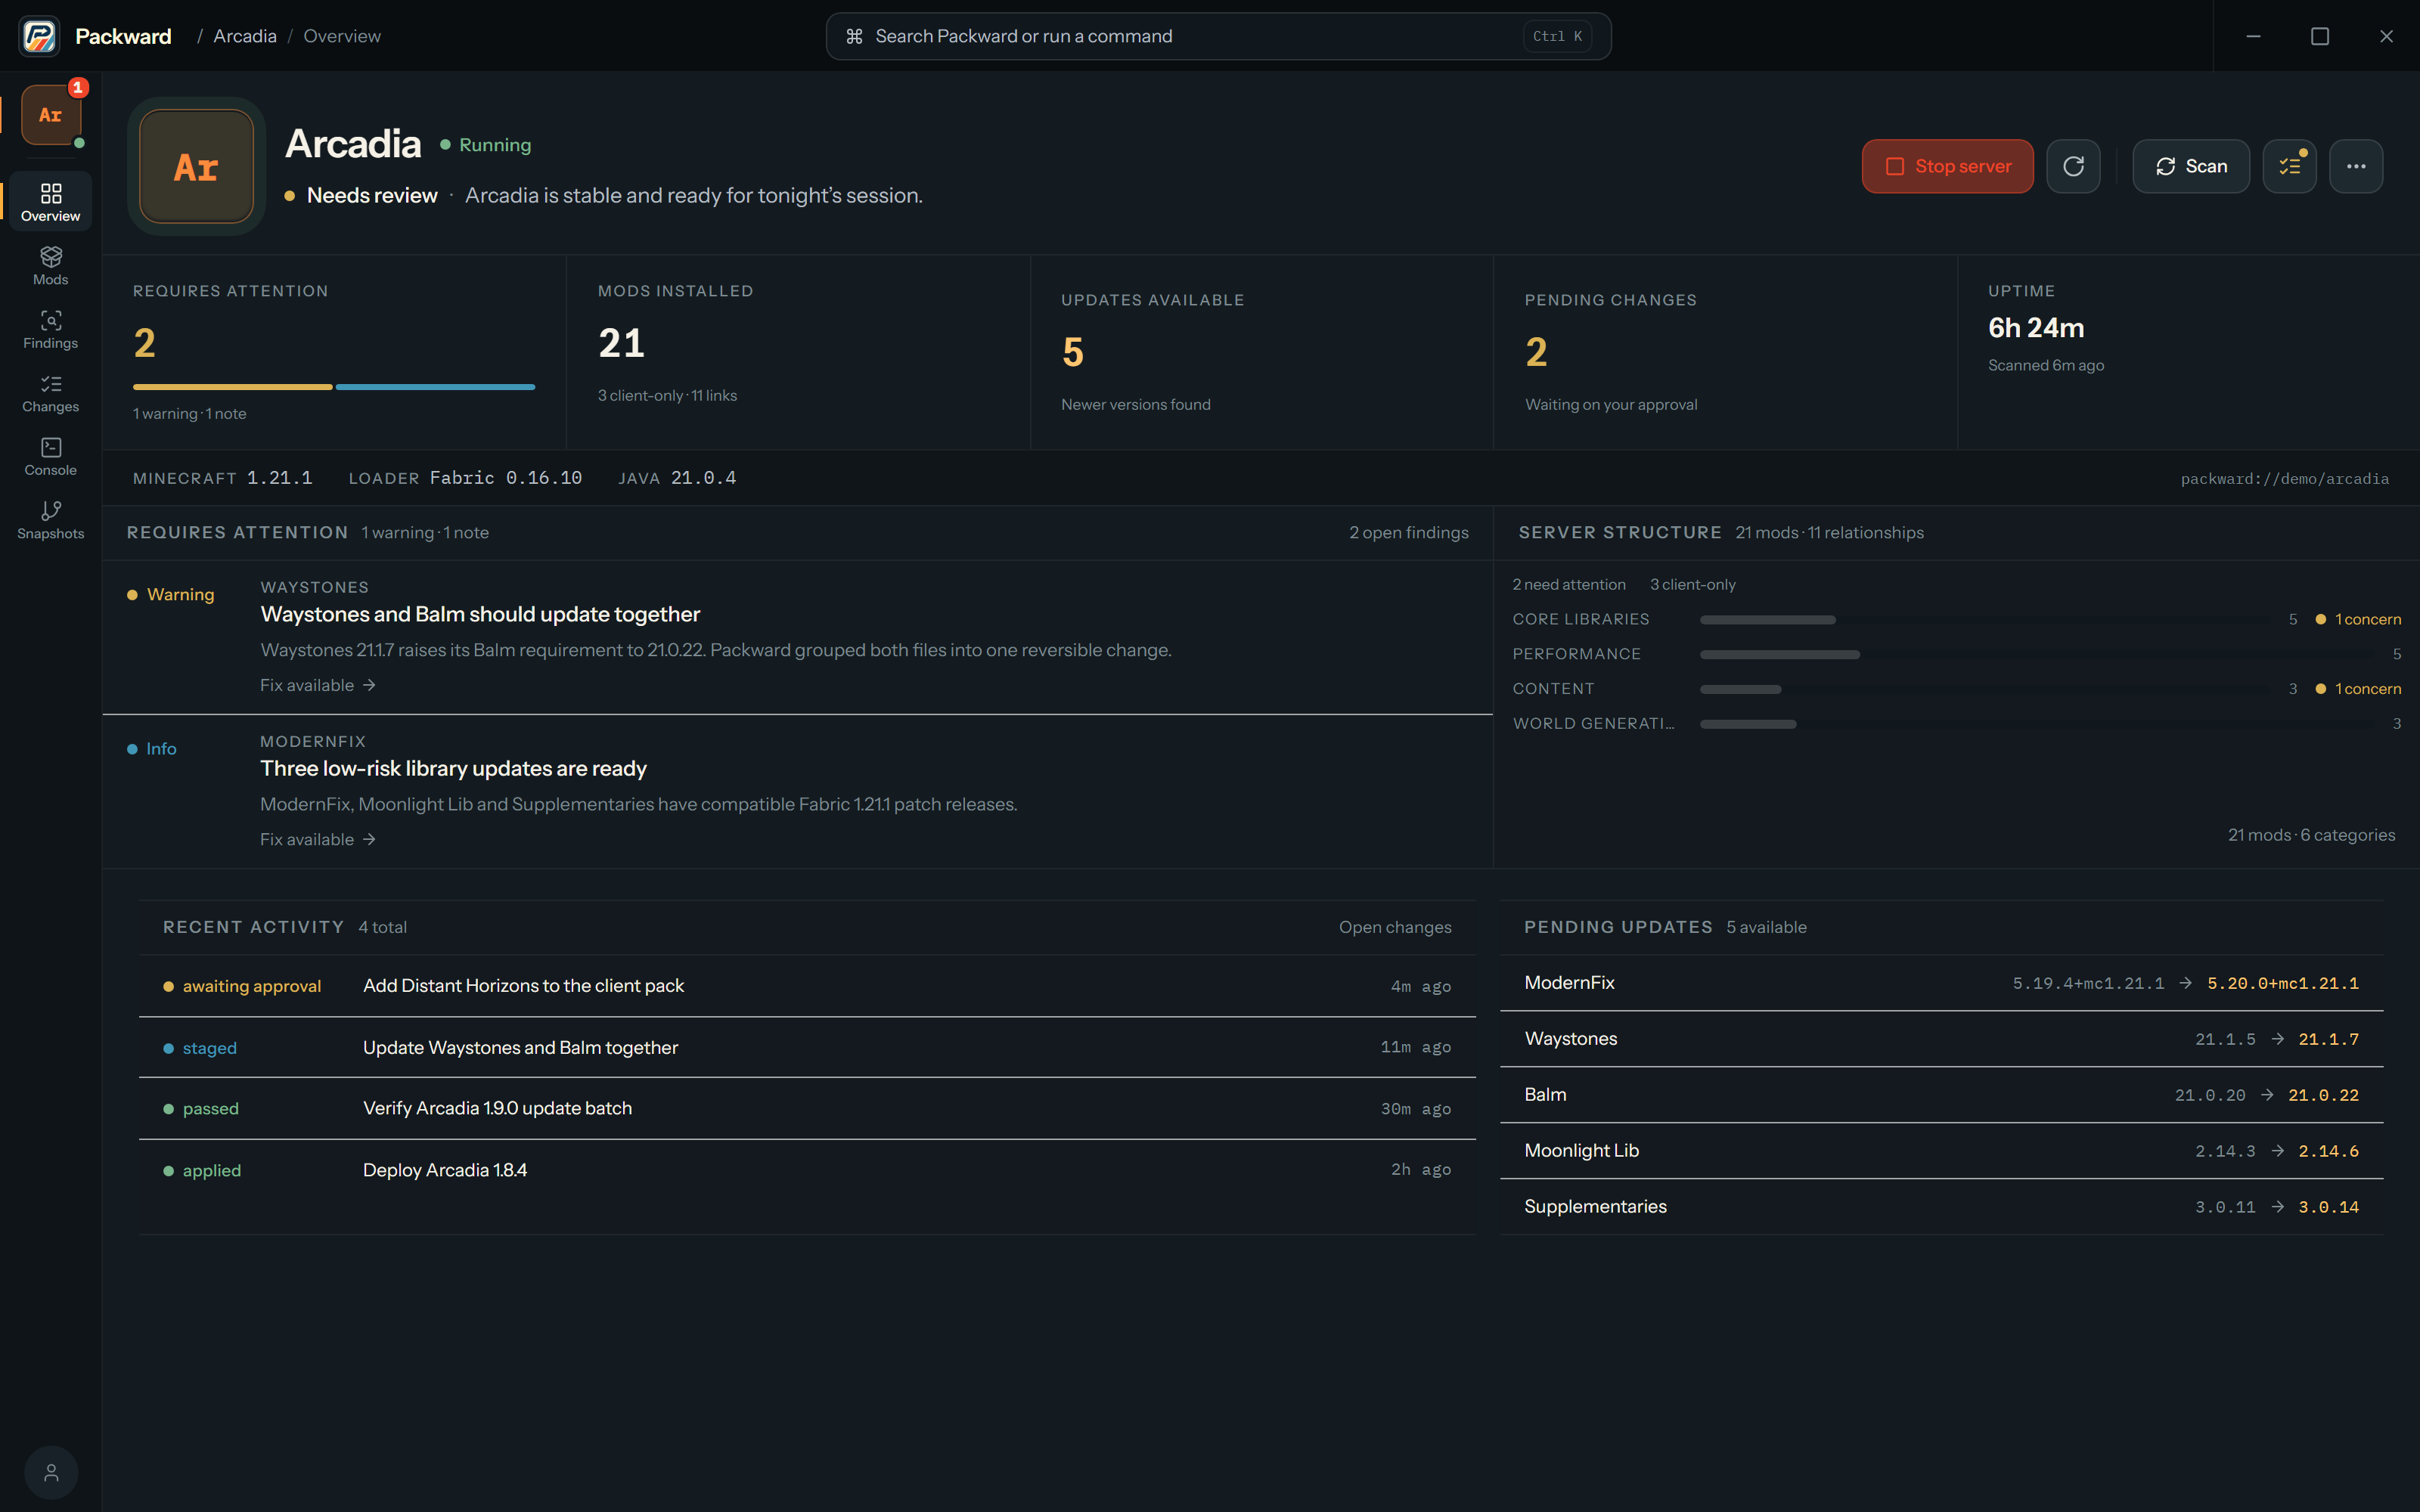Select the Moonlight Lib pending update row
This screenshot has width=2420, height=1512.
pos(1941,1151)
